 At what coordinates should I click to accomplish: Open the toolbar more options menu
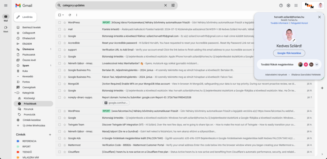(77, 15)
